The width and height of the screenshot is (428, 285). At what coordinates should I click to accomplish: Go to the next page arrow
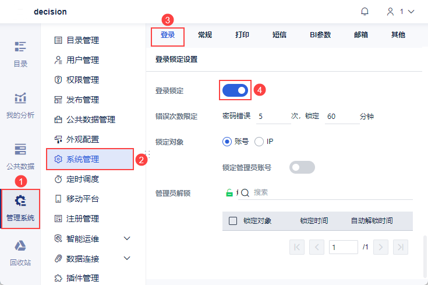tap(381, 247)
